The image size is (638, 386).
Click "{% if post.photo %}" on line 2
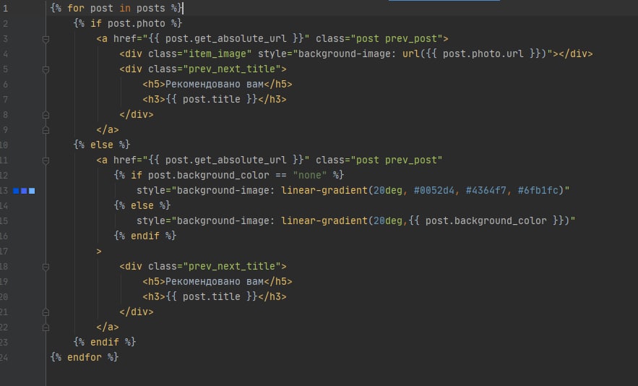pos(127,24)
